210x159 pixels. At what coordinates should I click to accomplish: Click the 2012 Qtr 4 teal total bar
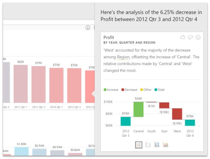190,123
